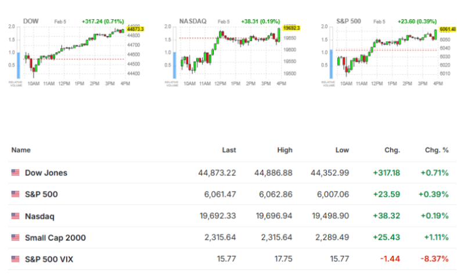Viewport: 457px width, 274px height.
Task: Click the US flag icon beside S&P 500 VIX
Action: pos(16,259)
